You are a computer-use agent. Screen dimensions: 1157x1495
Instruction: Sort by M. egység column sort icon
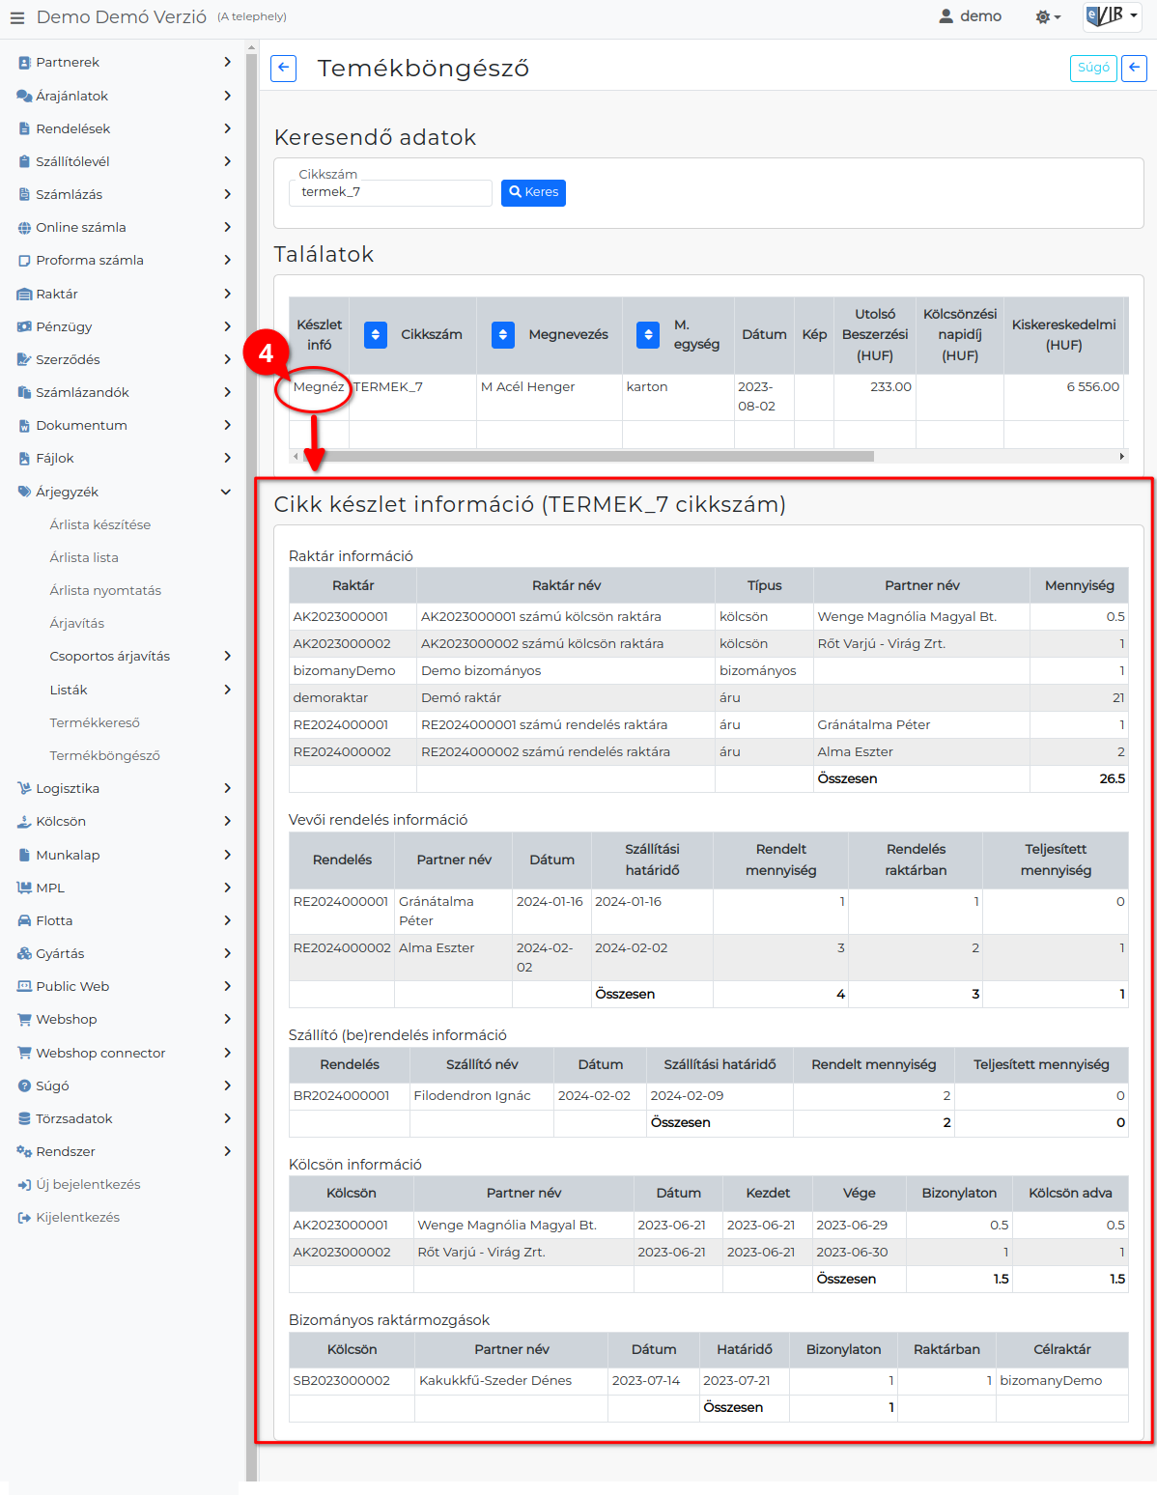click(648, 335)
